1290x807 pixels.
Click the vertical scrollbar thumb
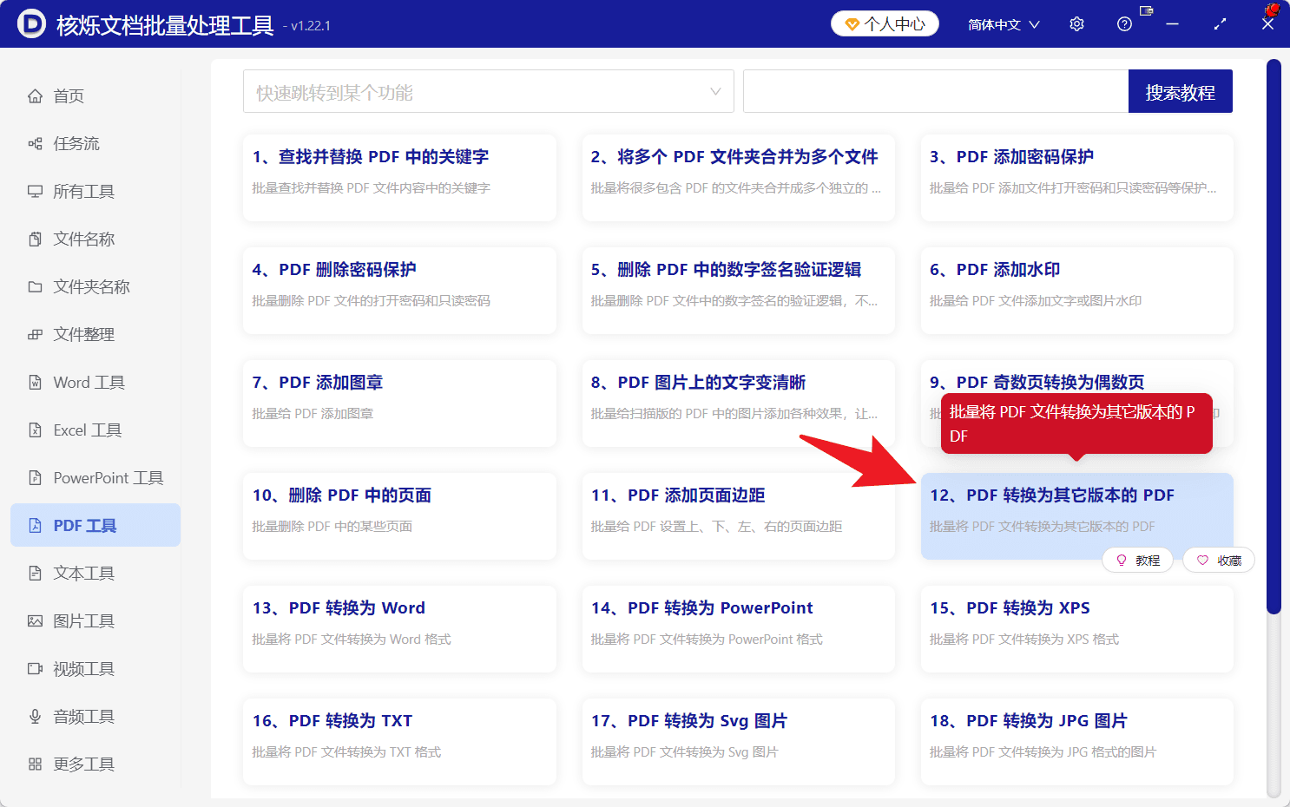1274,337
